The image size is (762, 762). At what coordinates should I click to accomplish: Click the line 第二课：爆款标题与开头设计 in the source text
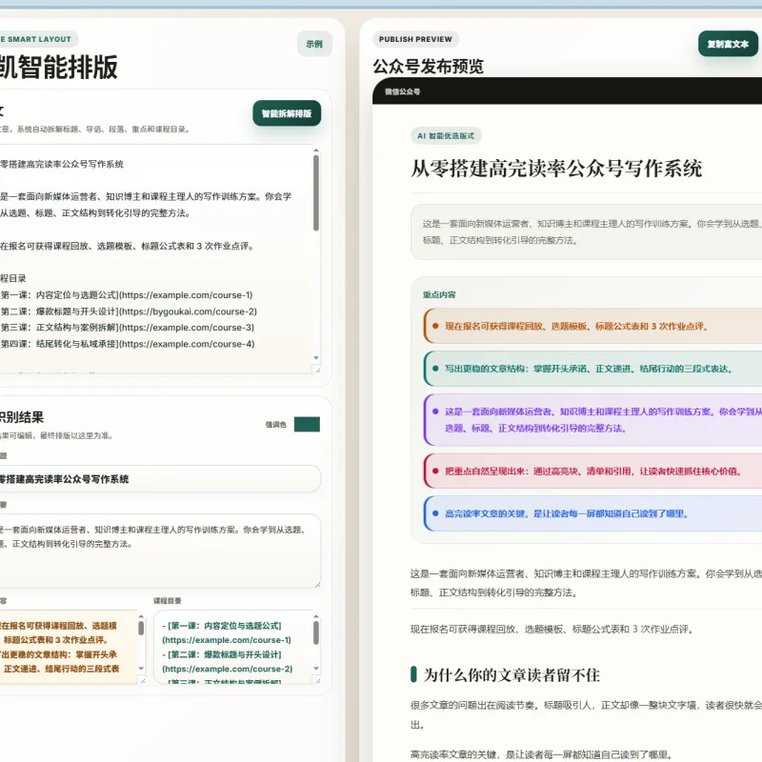tap(129, 311)
